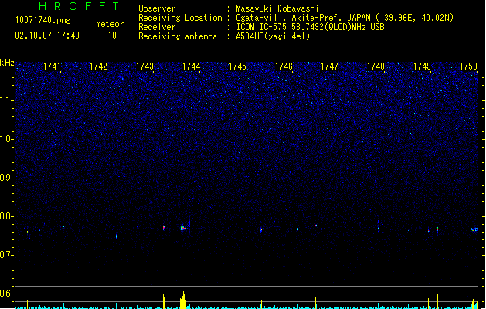This screenshot has width=486, height=309.
Task: Click the cyan echo after 1742 near 0.75 kHz
Action: click(117, 236)
